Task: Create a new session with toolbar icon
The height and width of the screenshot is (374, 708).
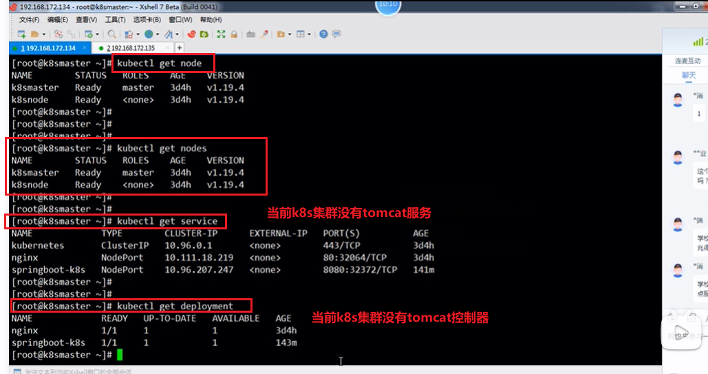Action: point(21,34)
